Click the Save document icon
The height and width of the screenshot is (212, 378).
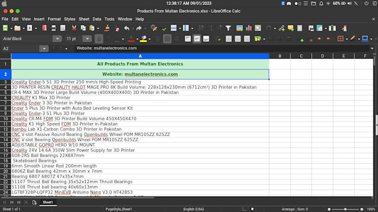(29, 28)
